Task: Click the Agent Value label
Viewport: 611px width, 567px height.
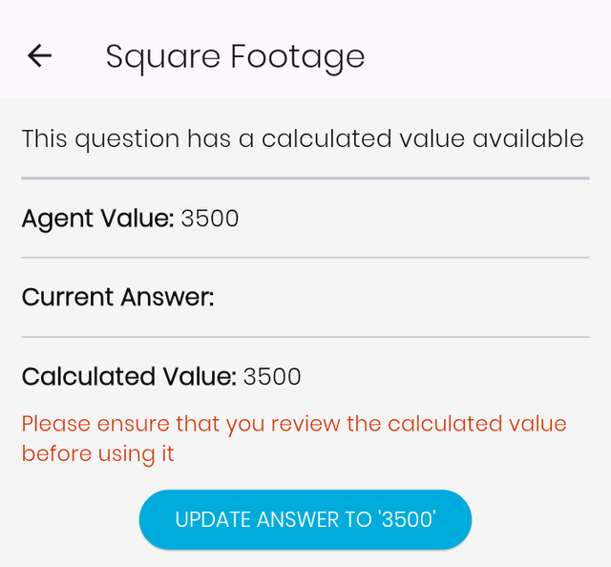Action: [97, 219]
